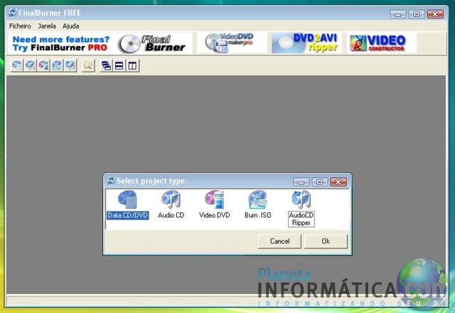Open the Ficheiro menu

pos(20,26)
